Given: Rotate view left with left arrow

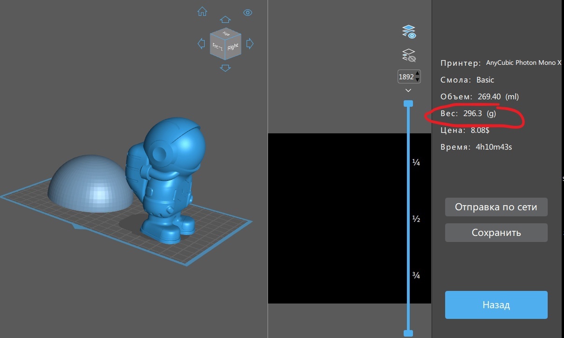Looking at the screenshot, I should (201, 44).
